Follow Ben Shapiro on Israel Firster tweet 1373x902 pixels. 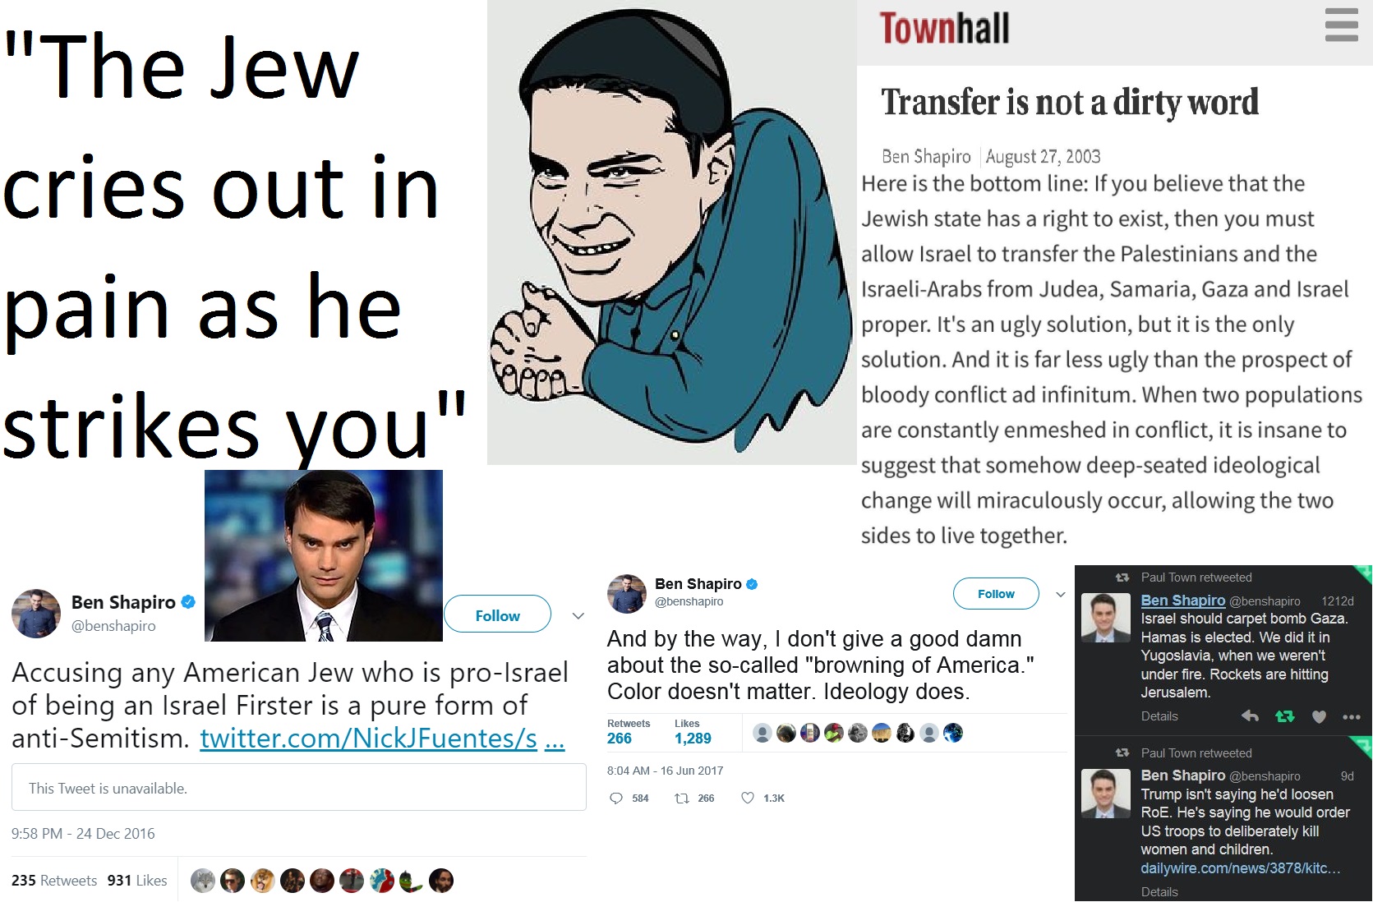point(497,614)
